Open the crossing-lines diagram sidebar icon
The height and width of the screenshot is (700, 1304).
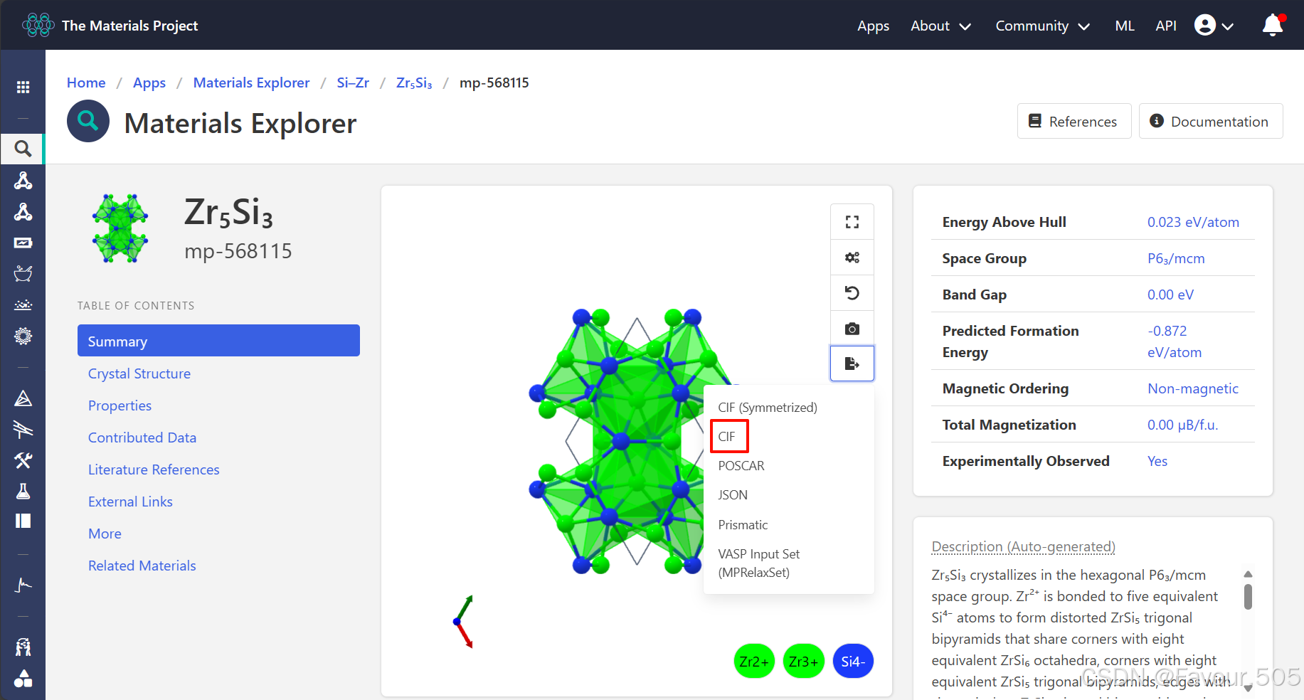coord(23,429)
